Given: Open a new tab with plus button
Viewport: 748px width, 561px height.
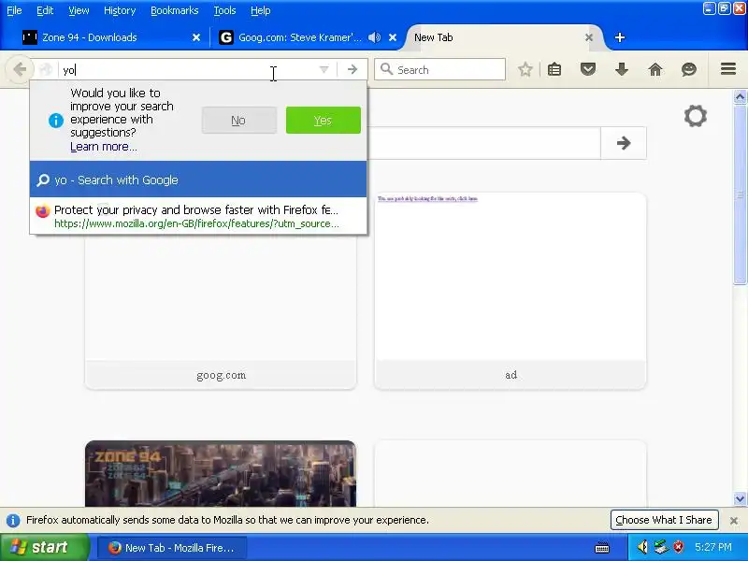Looking at the screenshot, I should tap(619, 37).
